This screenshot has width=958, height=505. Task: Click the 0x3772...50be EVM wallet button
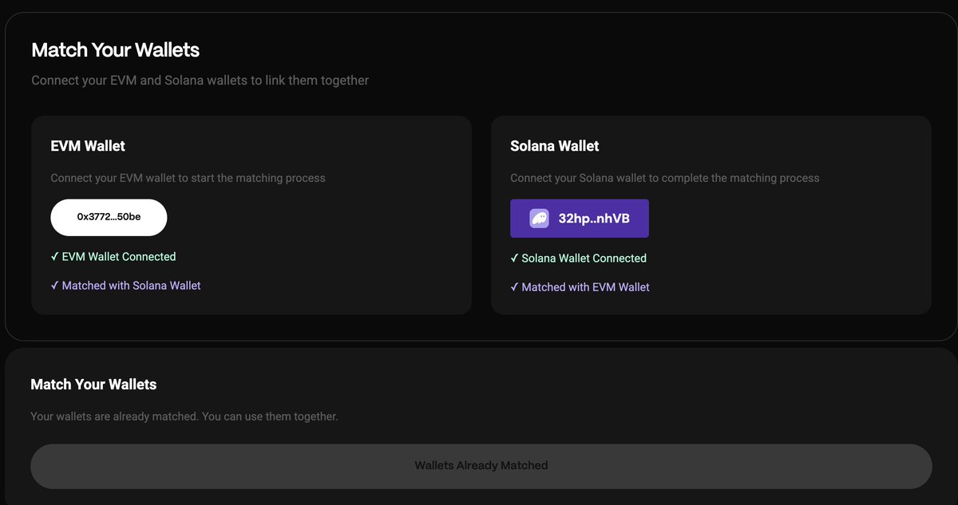click(x=109, y=217)
